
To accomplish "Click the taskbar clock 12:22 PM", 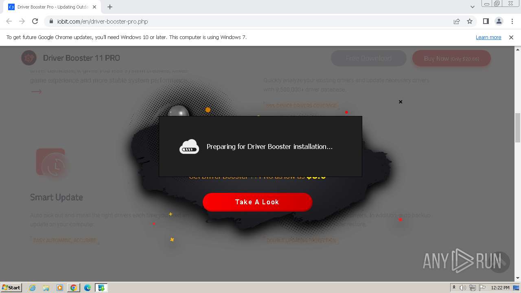I will point(500,288).
